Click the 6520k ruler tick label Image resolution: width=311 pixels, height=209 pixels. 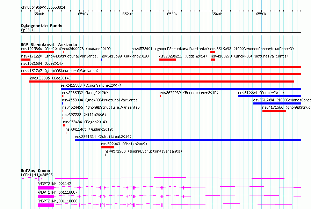tap(128, 14)
